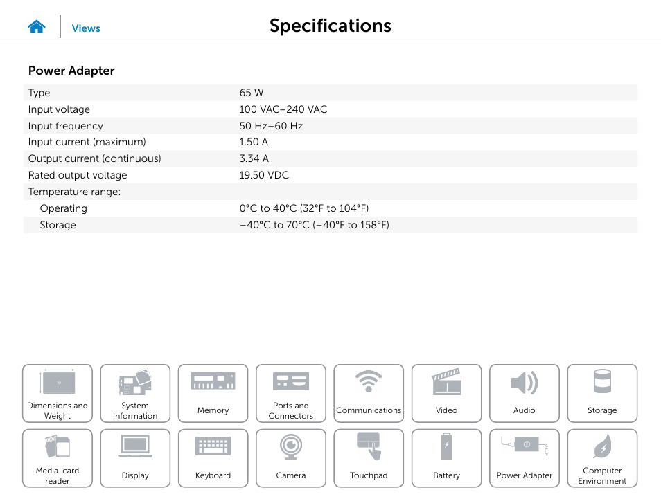Open the Memory specifications tile

(x=213, y=393)
